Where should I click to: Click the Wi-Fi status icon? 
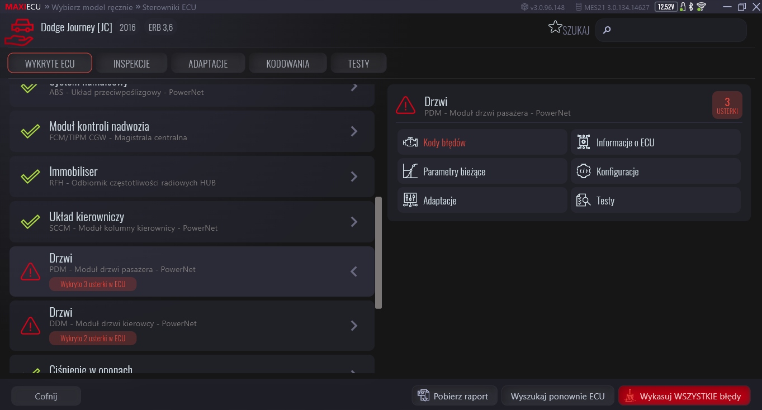(x=701, y=7)
